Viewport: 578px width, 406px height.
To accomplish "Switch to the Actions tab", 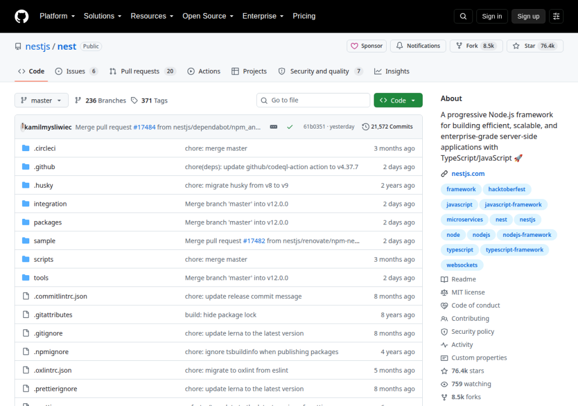I will (x=204, y=72).
